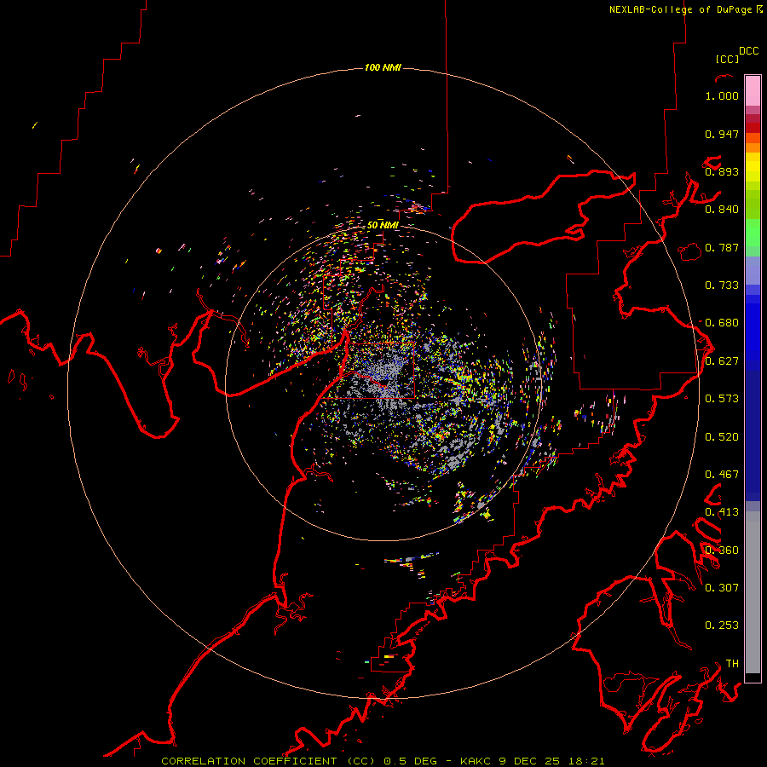The width and height of the screenshot is (767, 767).
Task: Click the Correlation Coefficient caption at the bottom
Action: (383, 761)
